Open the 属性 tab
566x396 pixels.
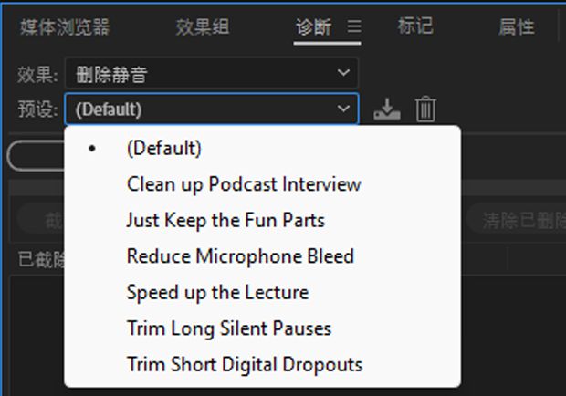click(x=517, y=27)
